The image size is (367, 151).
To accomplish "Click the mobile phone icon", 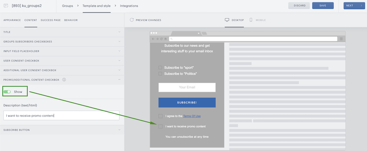I will point(251,20).
